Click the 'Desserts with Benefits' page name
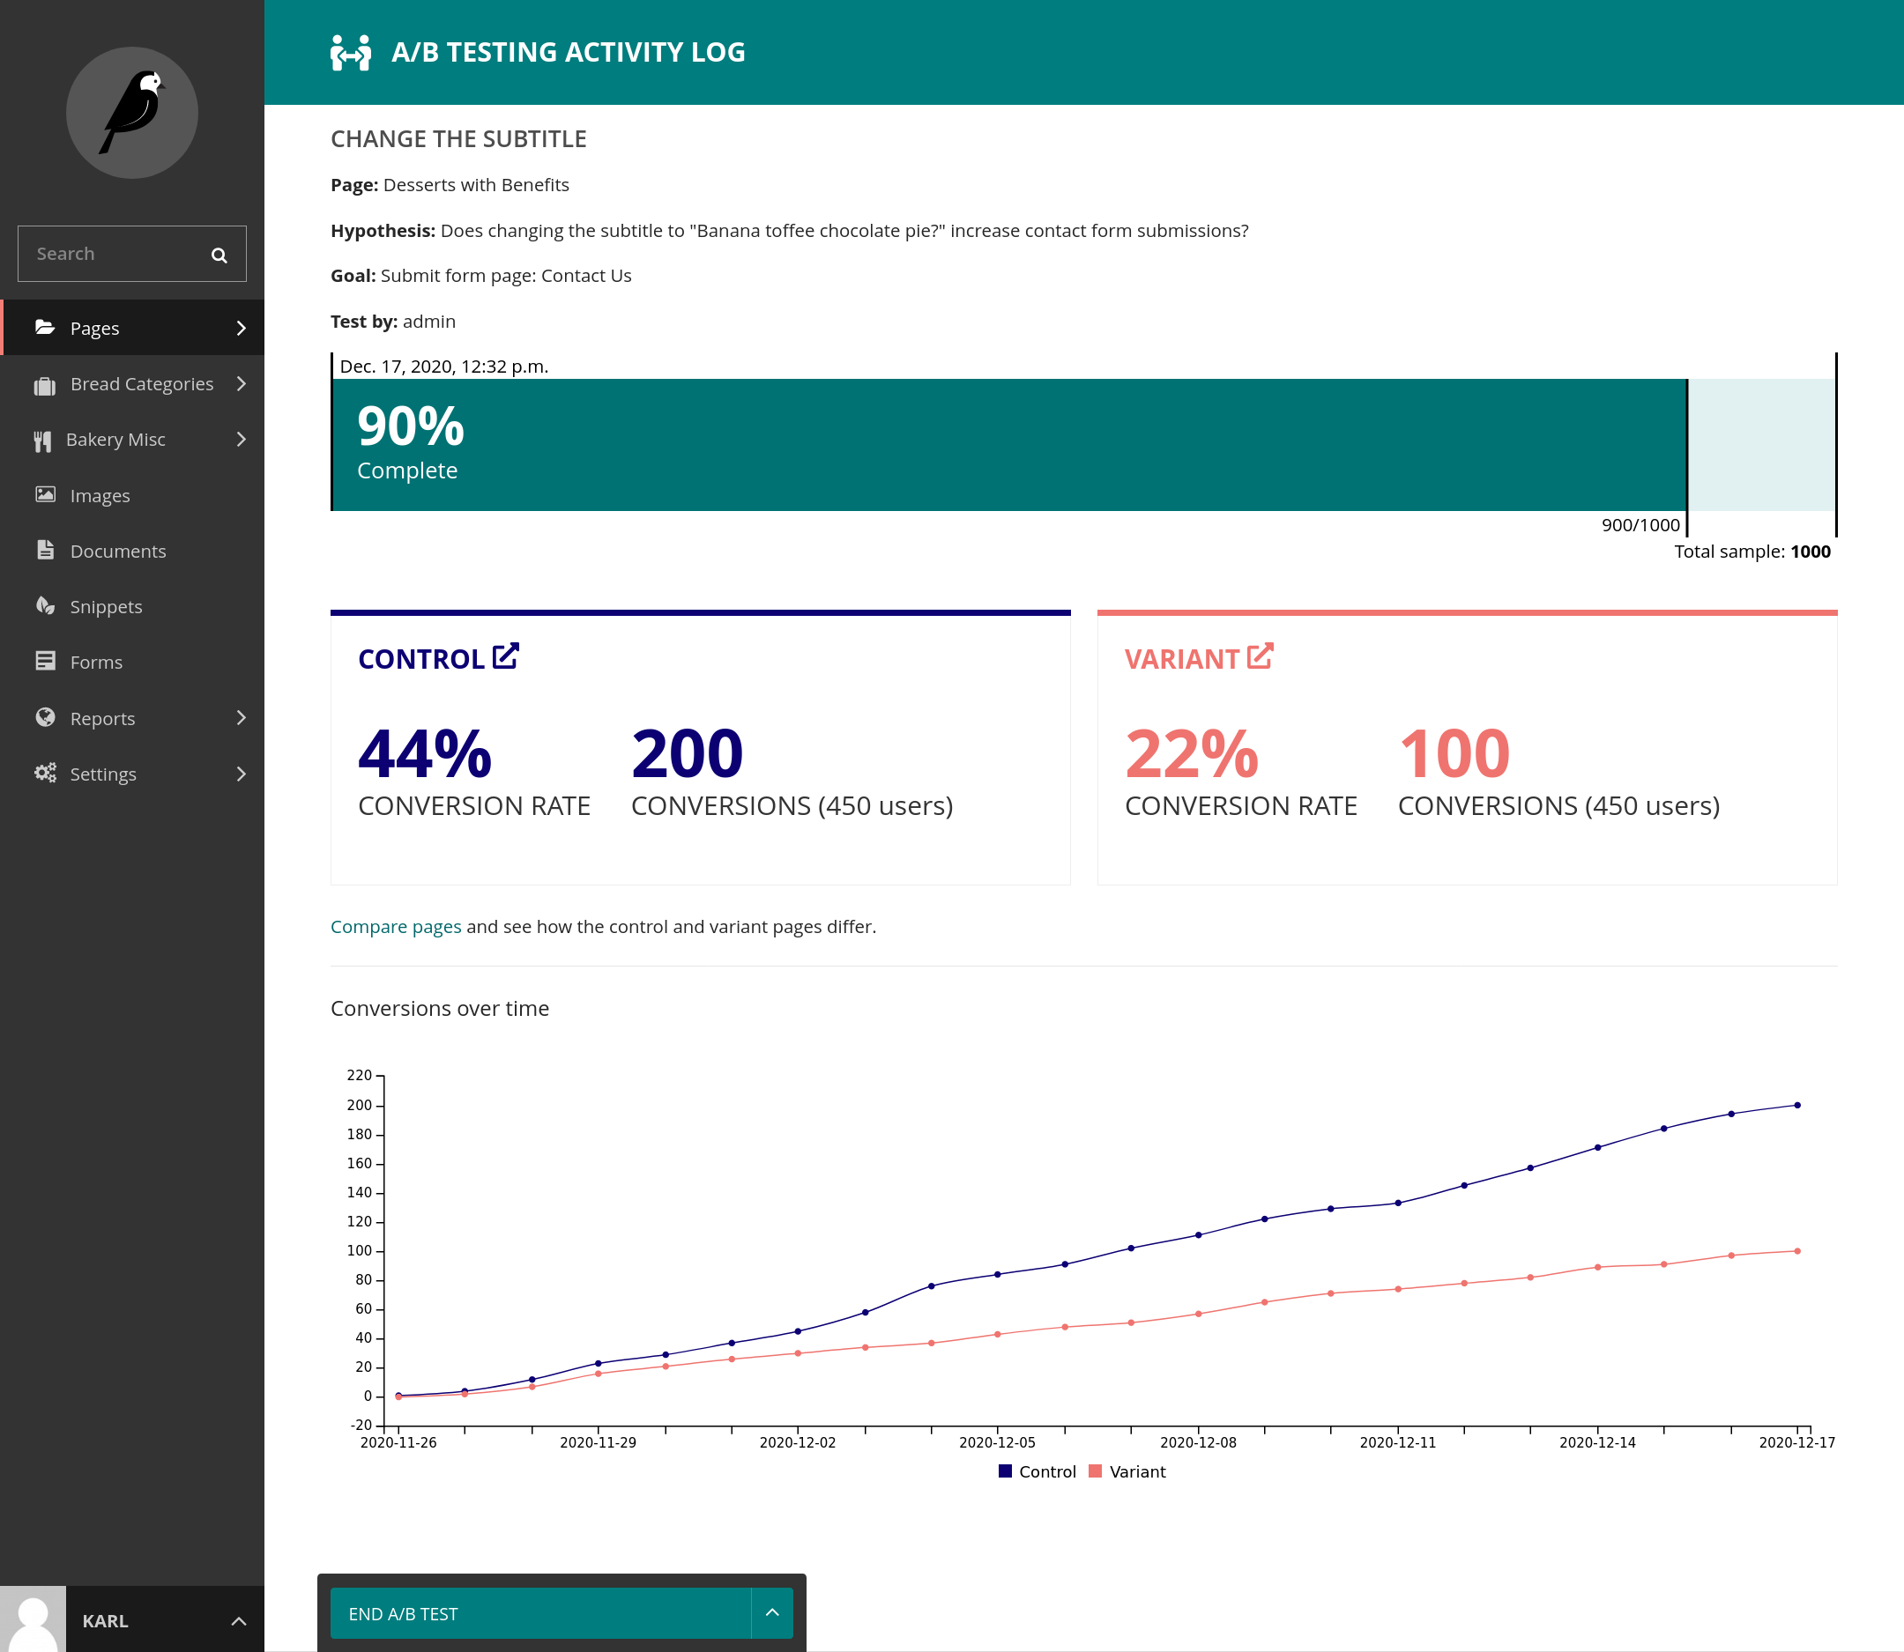 [476, 184]
